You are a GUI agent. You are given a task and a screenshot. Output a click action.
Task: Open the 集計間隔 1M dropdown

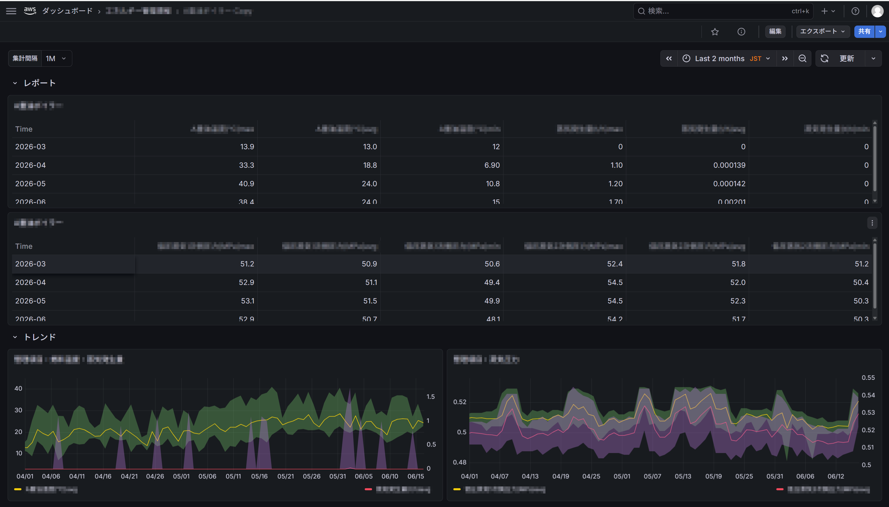point(56,58)
